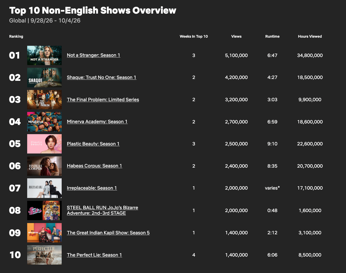Image resolution: width=346 pixels, height=273 pixels.
Task: Click the Habeas Corpus thumbnail
Action: [44, 166]
